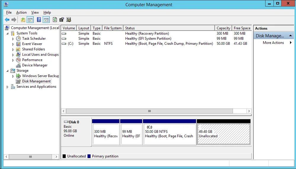Viewport: 296px width, 169px height.
Task: Collapse the Disk Management actions section
Action: [x=291, y=36]
